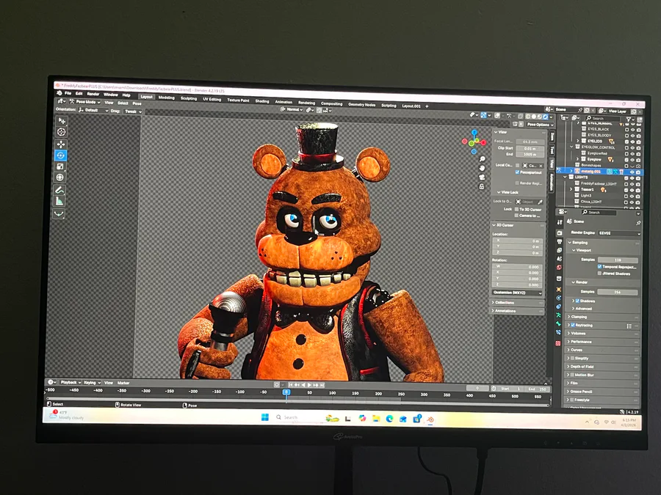The width and height of the screenshot is (661, 495).
Task: Open the Orientation Default dropdown
Action: [93, 110]
